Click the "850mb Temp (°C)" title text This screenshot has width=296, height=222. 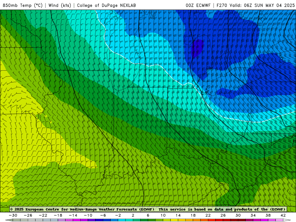tap(23, 5)
